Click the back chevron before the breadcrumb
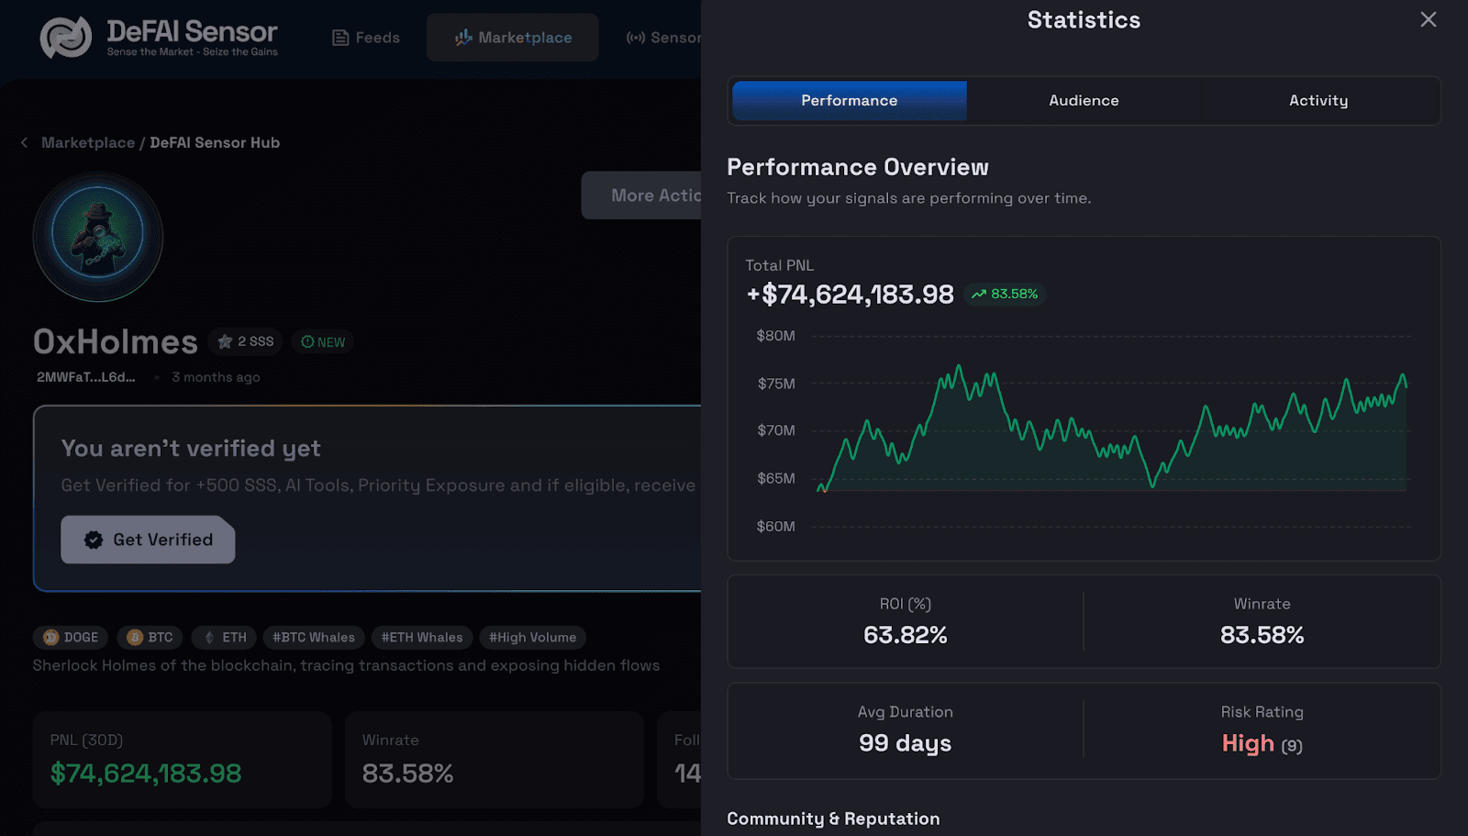The image size is (1468, 836). 23,142
